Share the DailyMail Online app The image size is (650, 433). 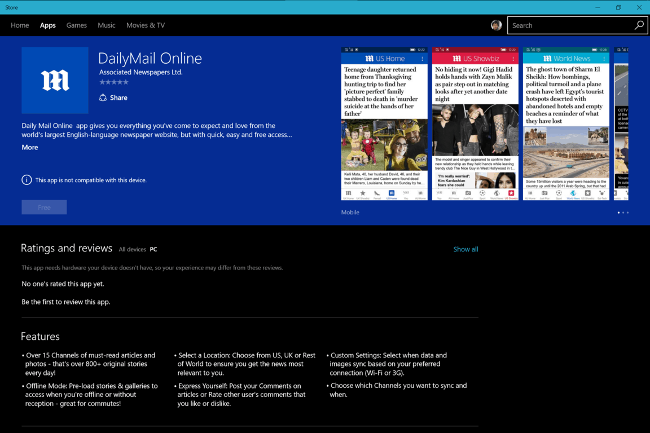pyautogui.click(x=113, y=98)
